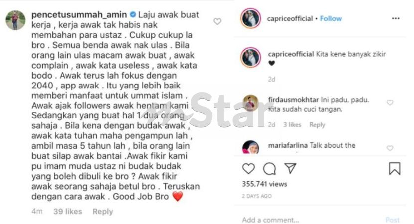Open mariafarlina's avatar

[250, 147]
